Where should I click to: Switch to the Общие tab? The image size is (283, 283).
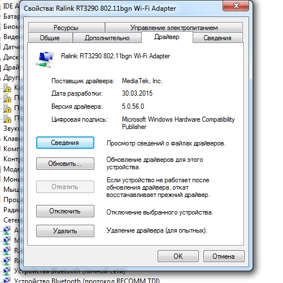pos(50,38)
